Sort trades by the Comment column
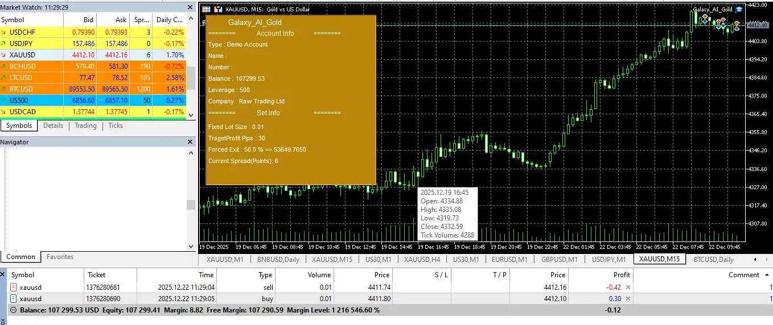 click(x=743, y=275)
